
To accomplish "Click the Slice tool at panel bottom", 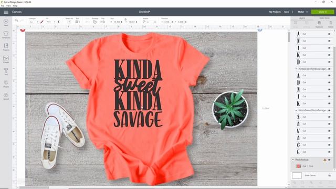I will pos(295,183).
